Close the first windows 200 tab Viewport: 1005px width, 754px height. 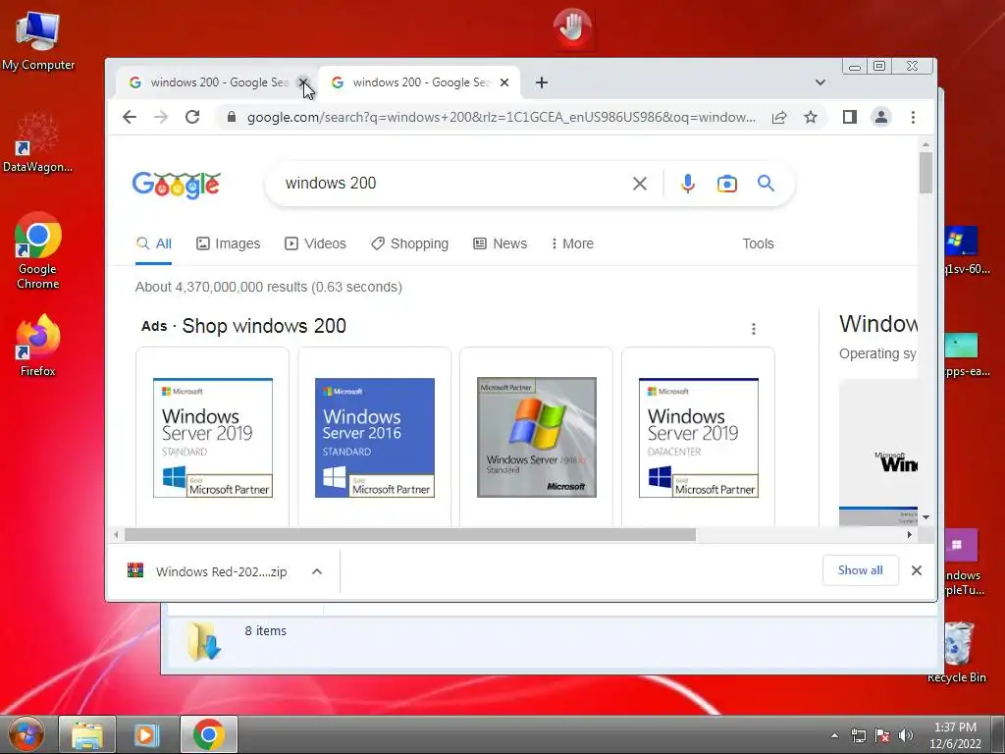tap(303, 82)
